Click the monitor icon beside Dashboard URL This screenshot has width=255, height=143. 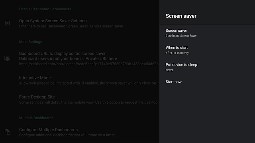tap(7, 58)
